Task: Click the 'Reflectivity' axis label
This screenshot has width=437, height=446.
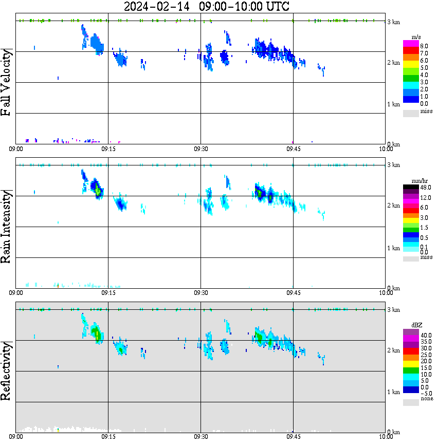Action: click(x=6, y=371)
